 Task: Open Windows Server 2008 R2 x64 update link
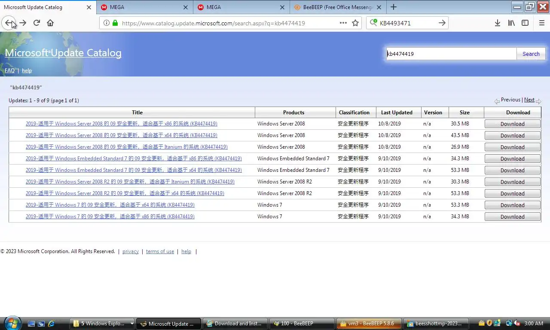(125, 193)
